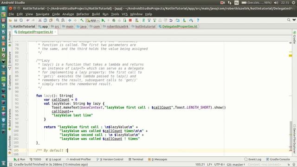Click the Save All toolbar icon

point(15,20)
